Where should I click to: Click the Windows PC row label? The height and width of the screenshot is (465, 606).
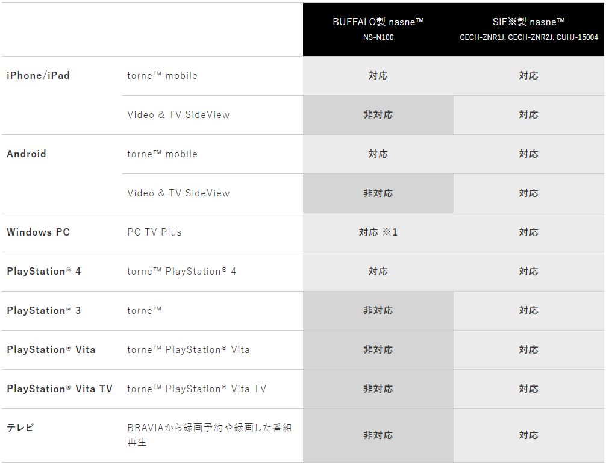(x=38, y=232)
